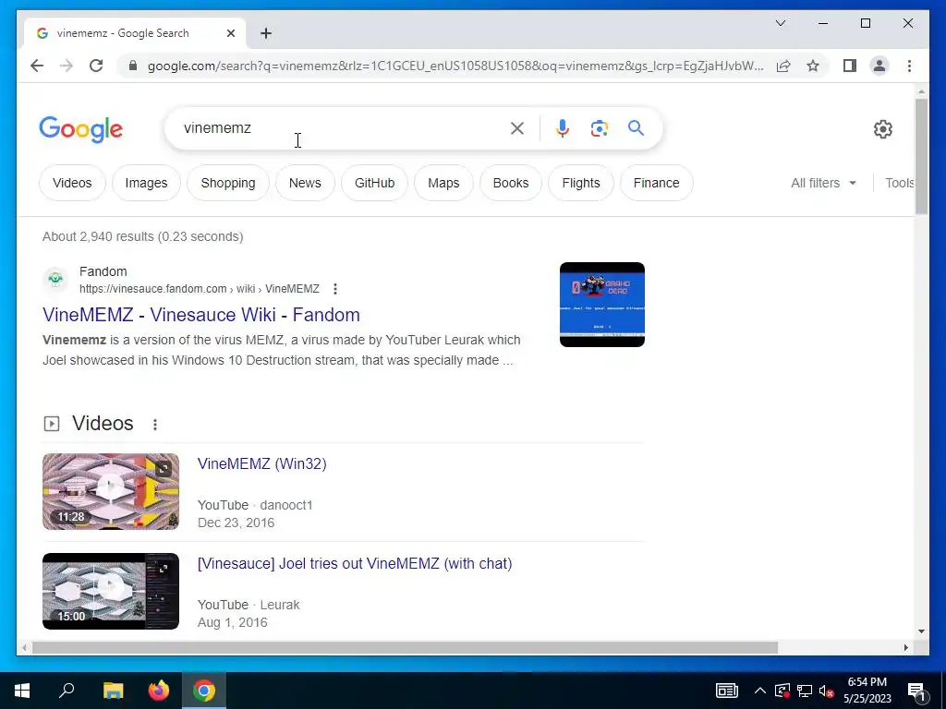View site info via the padlock icon
Image resolution: width=946 pixels, height=709 pixels.
[133, 66]
